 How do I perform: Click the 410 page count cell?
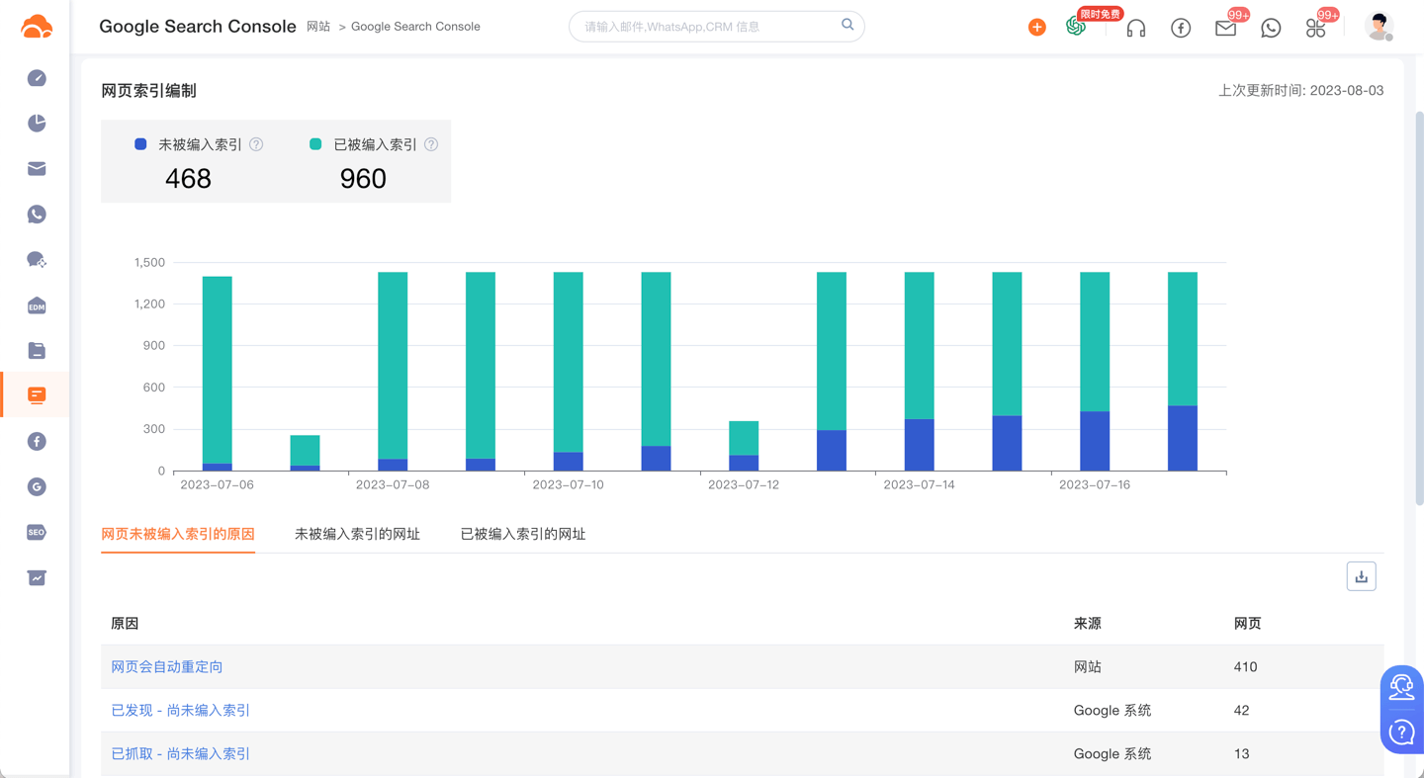coord(1245,667)
